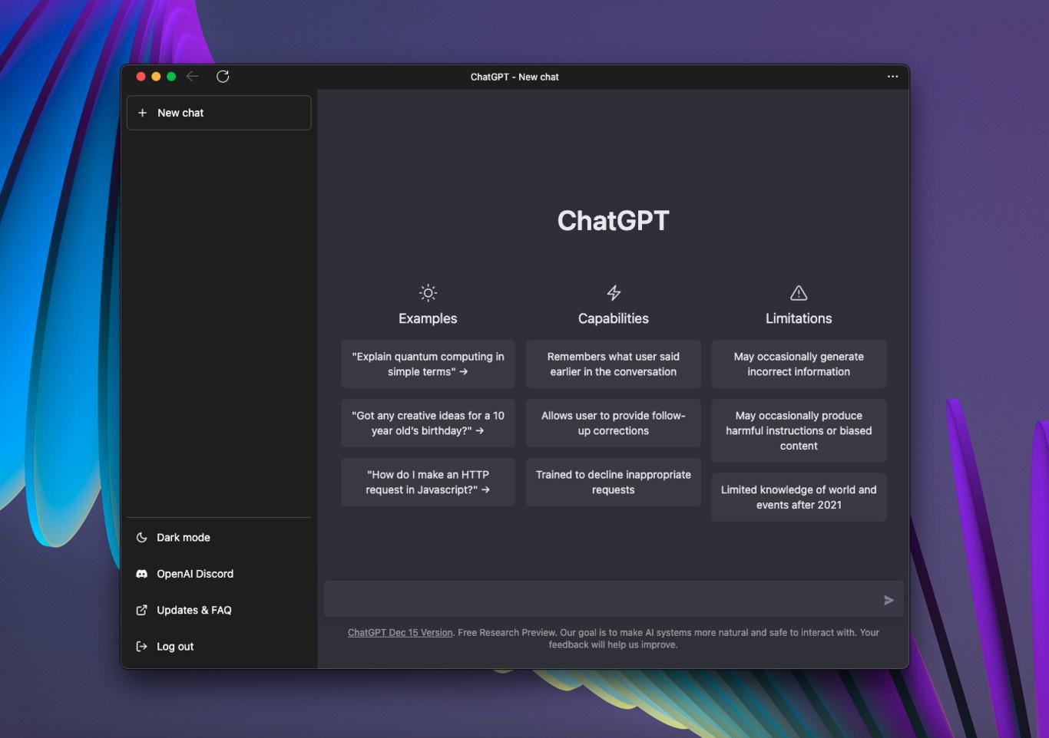Click the "Remembers what user said earlier" card
Screen dimensions: 1049x738
614,364
